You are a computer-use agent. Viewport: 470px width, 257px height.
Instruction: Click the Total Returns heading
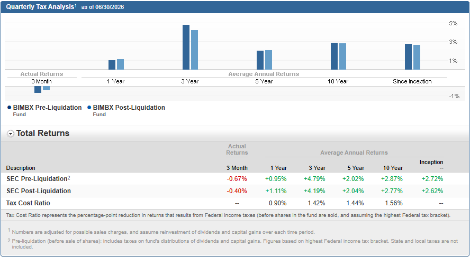[43, 134]
